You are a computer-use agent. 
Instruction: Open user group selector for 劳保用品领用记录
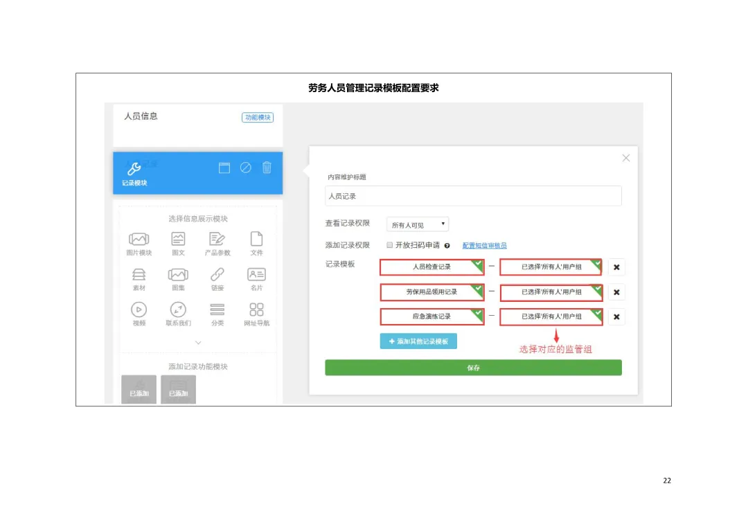click(x=551, y=292)
